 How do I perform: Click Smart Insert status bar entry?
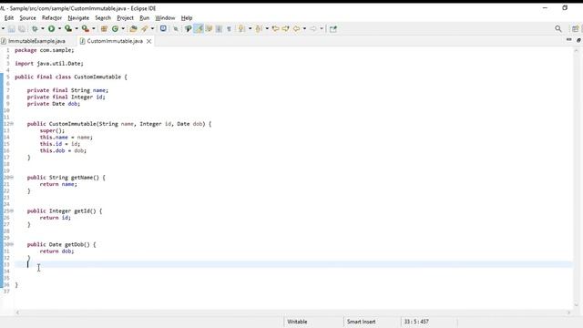361,322
